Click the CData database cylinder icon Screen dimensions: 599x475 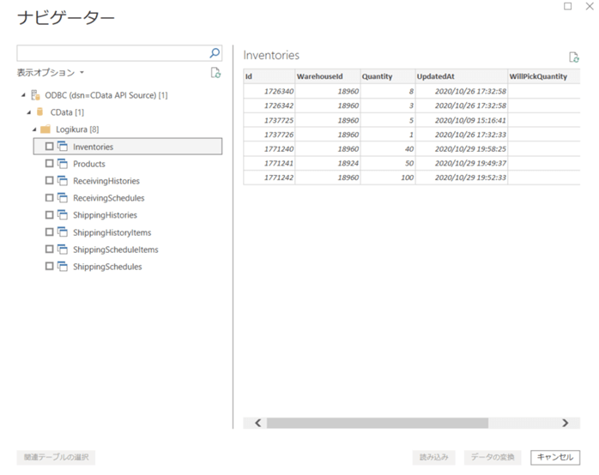point(39,111)
